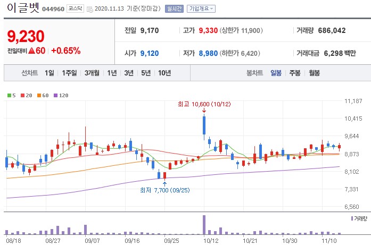The image size is (371, 245).
Task: Select the 3개월 line chart tab
Action: (x=92, y=73)
